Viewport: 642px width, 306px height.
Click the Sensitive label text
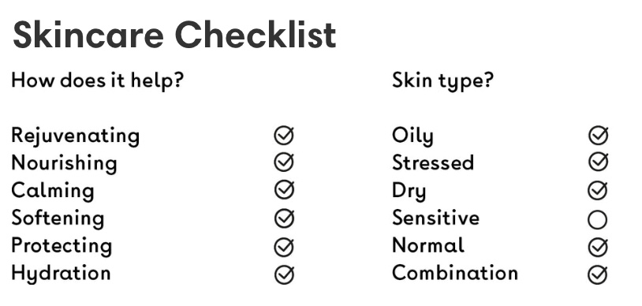435,218
